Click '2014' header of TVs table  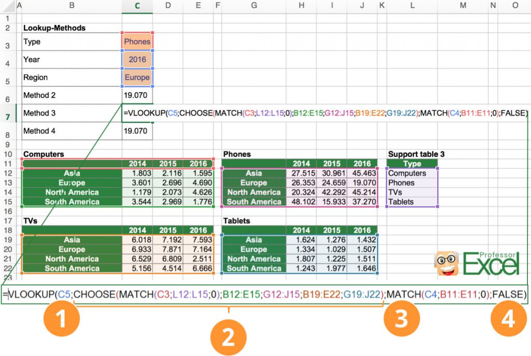137,230
